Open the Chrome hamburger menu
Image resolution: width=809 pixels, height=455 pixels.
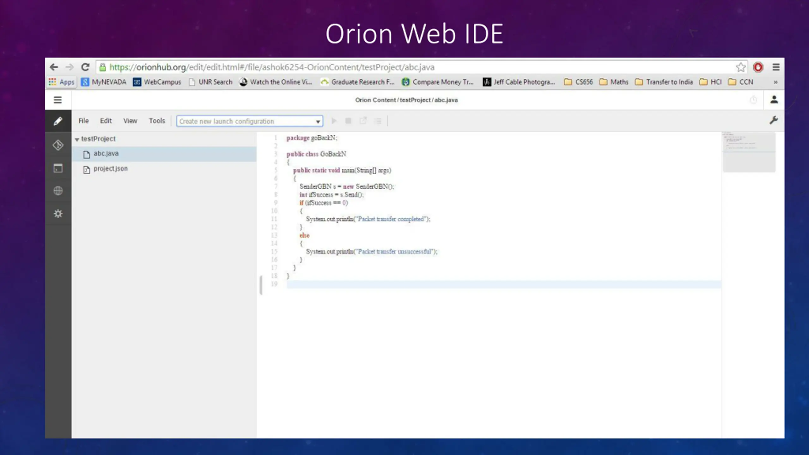776,67
